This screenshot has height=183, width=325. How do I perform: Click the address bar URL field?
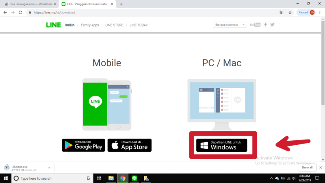click(x=154, y=13)
